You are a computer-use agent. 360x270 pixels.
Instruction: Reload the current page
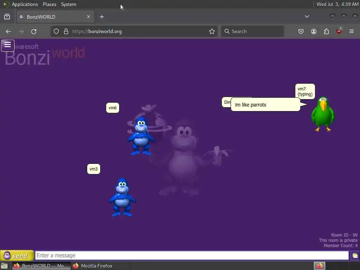pos(34,31)
